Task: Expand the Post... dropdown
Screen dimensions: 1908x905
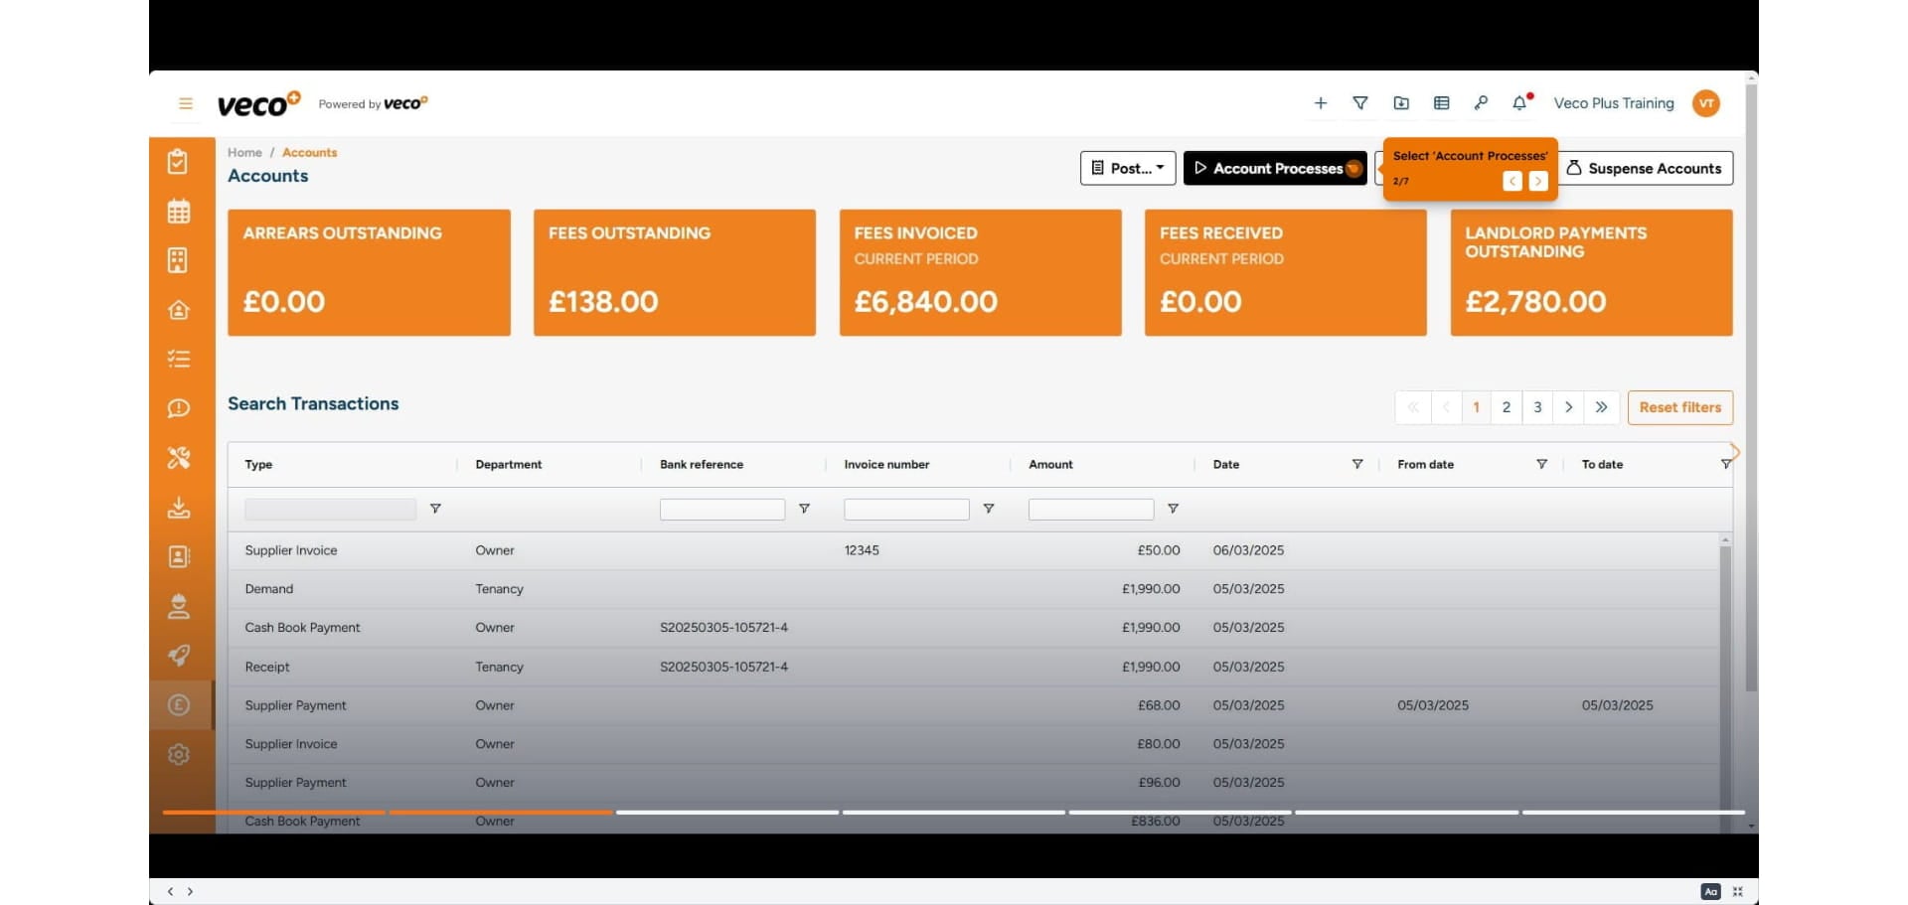Action: tap(1128, 168)
